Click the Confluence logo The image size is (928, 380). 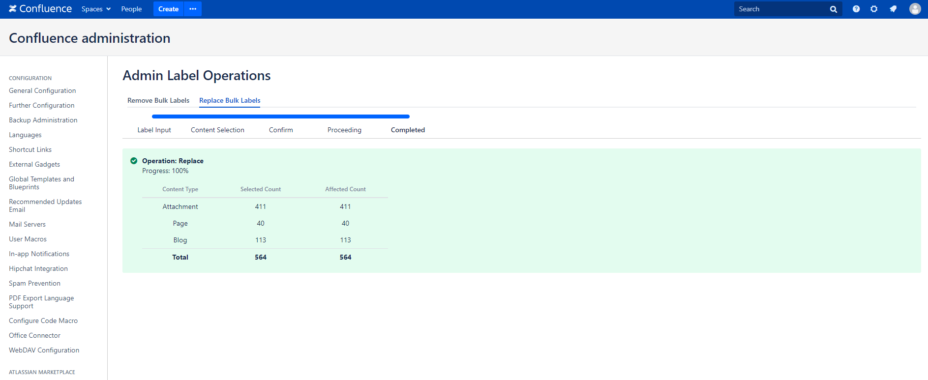[x=40, y=9]
